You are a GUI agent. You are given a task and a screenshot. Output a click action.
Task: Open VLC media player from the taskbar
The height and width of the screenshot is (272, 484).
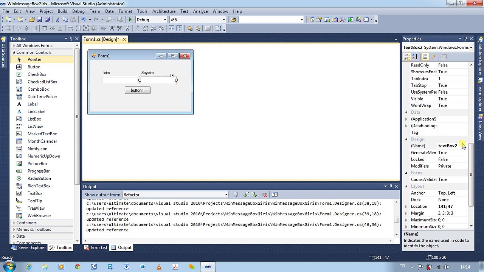[x=159, y=267]
